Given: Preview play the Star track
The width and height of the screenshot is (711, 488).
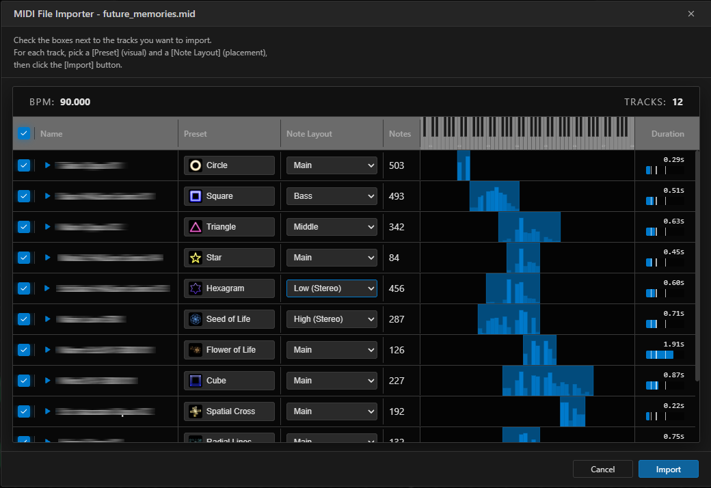Looking at the screenshot, I should point(47,258).
